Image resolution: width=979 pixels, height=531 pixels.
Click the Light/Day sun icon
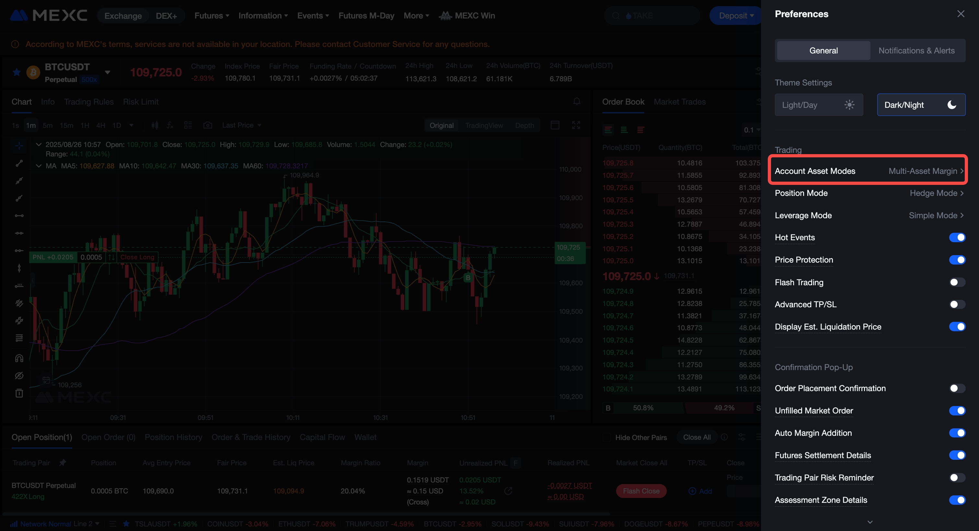point(849,105)
